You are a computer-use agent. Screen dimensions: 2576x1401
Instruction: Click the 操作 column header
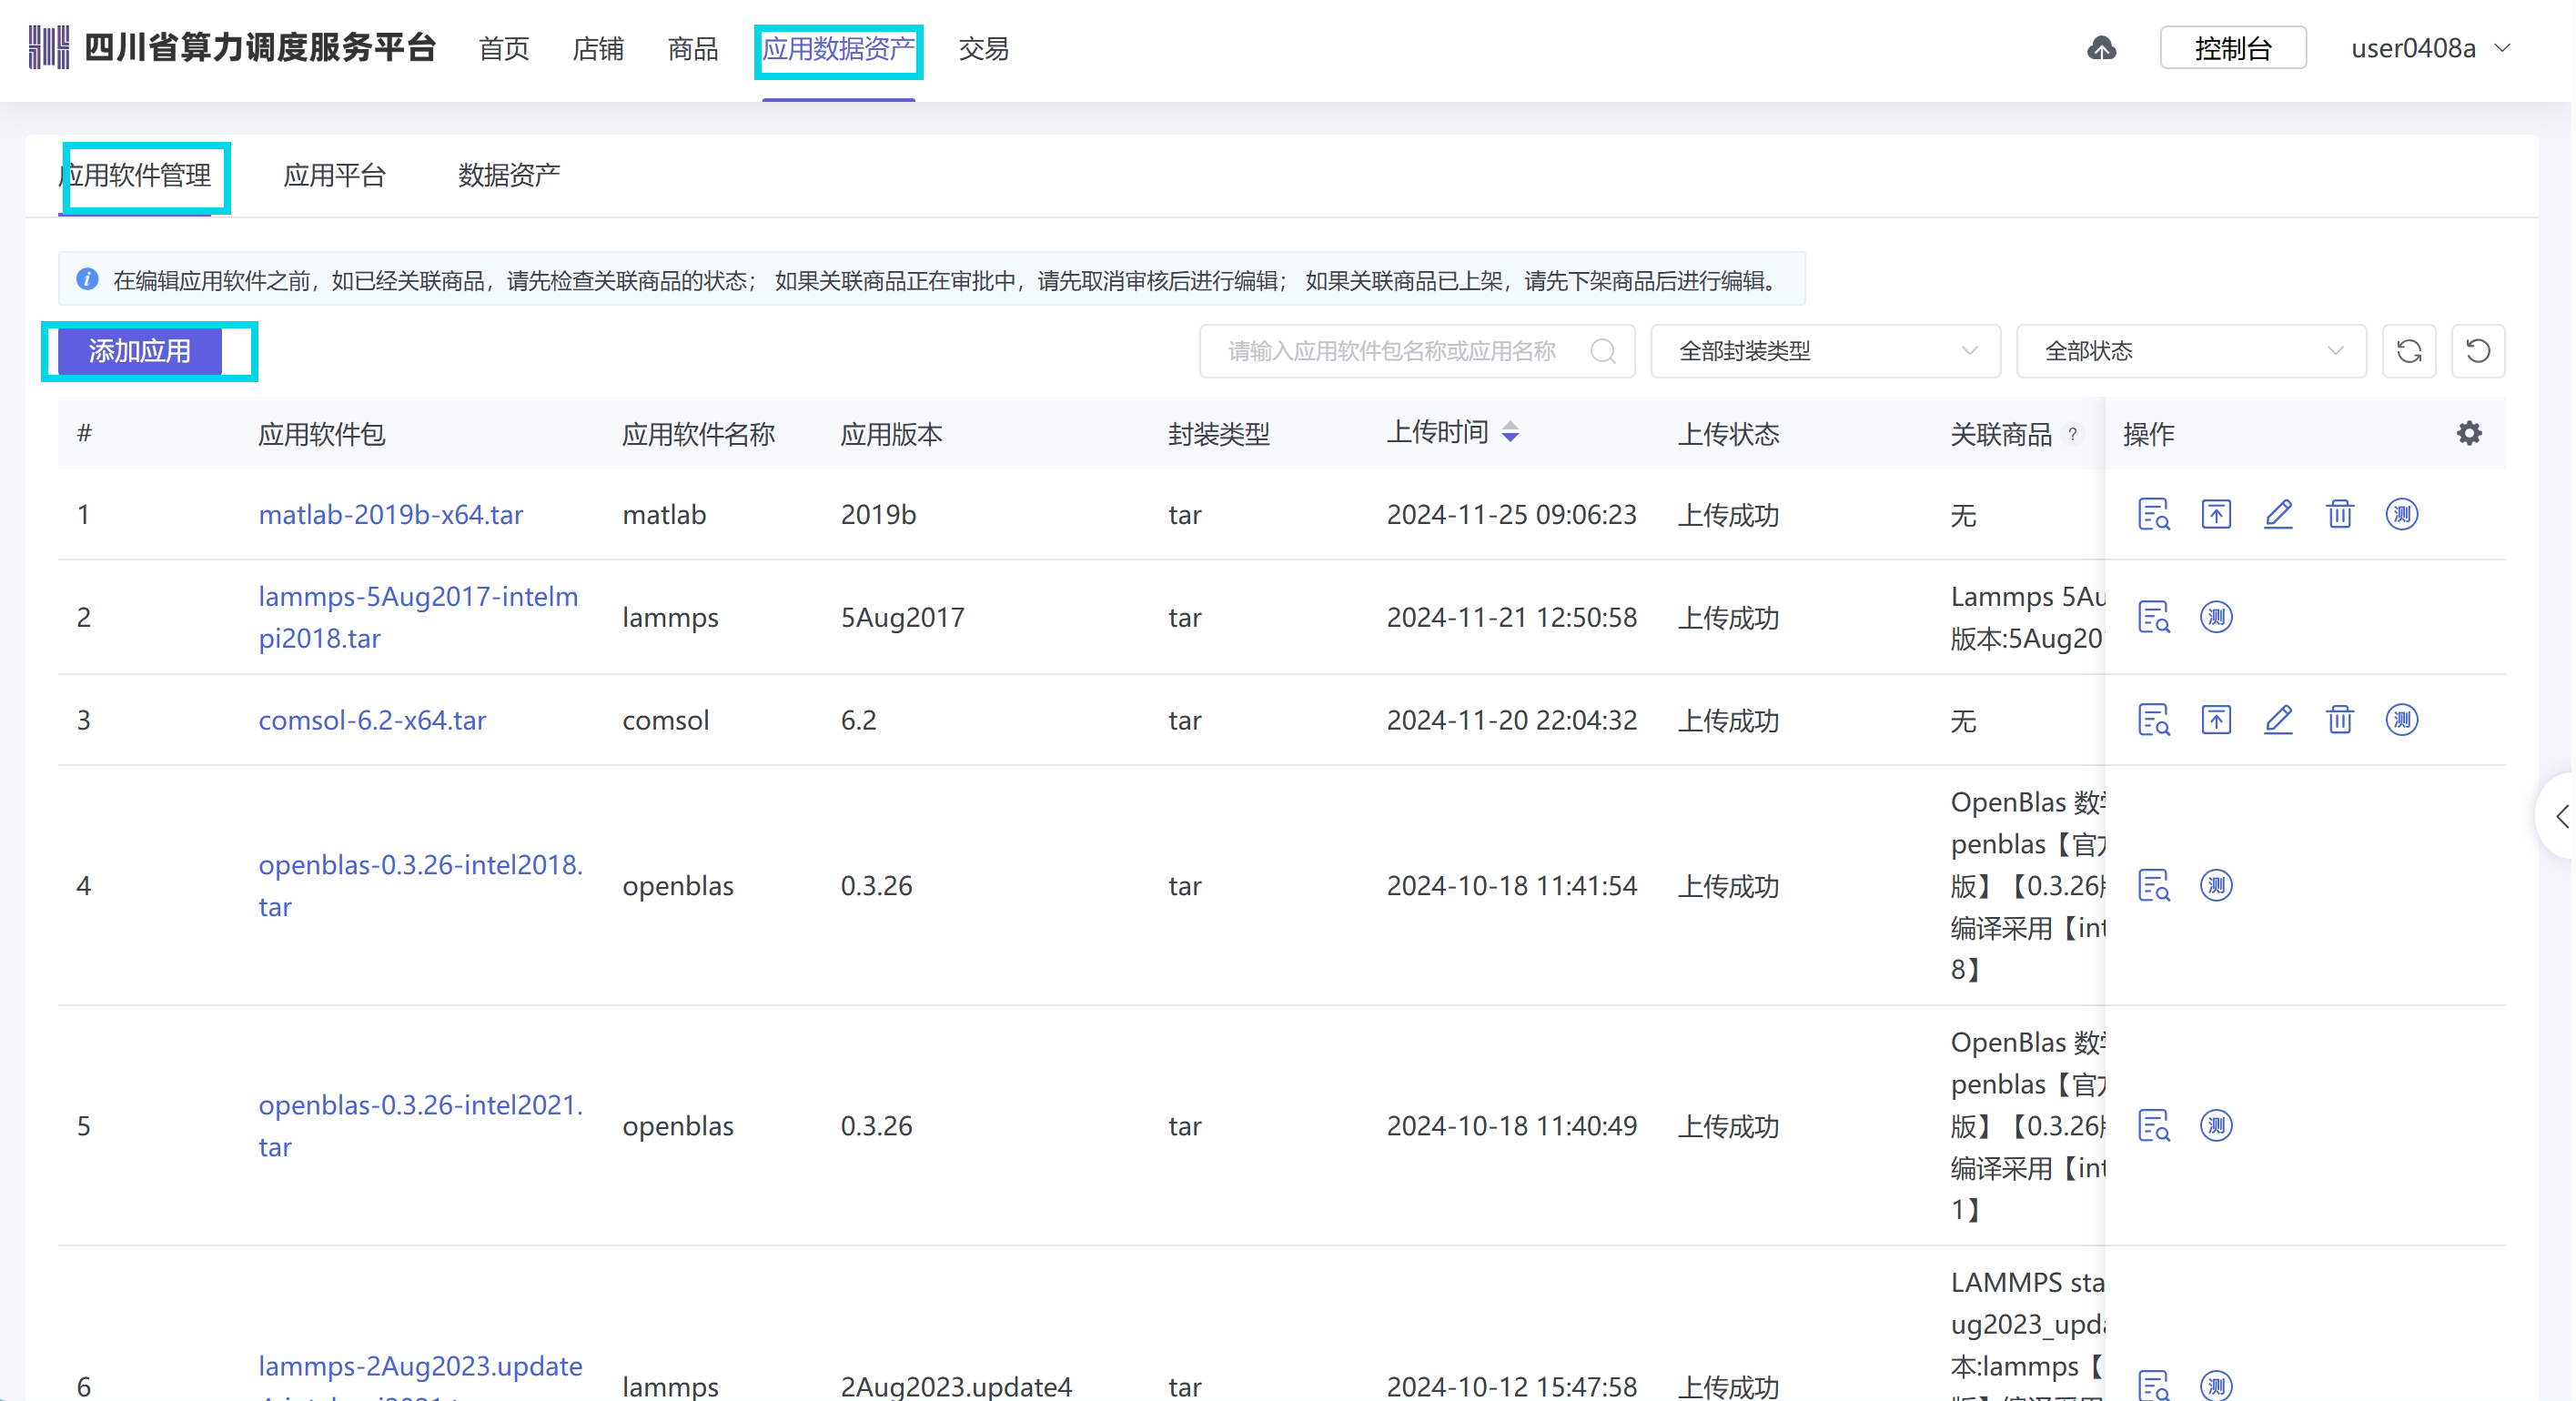click(2148, 434)
